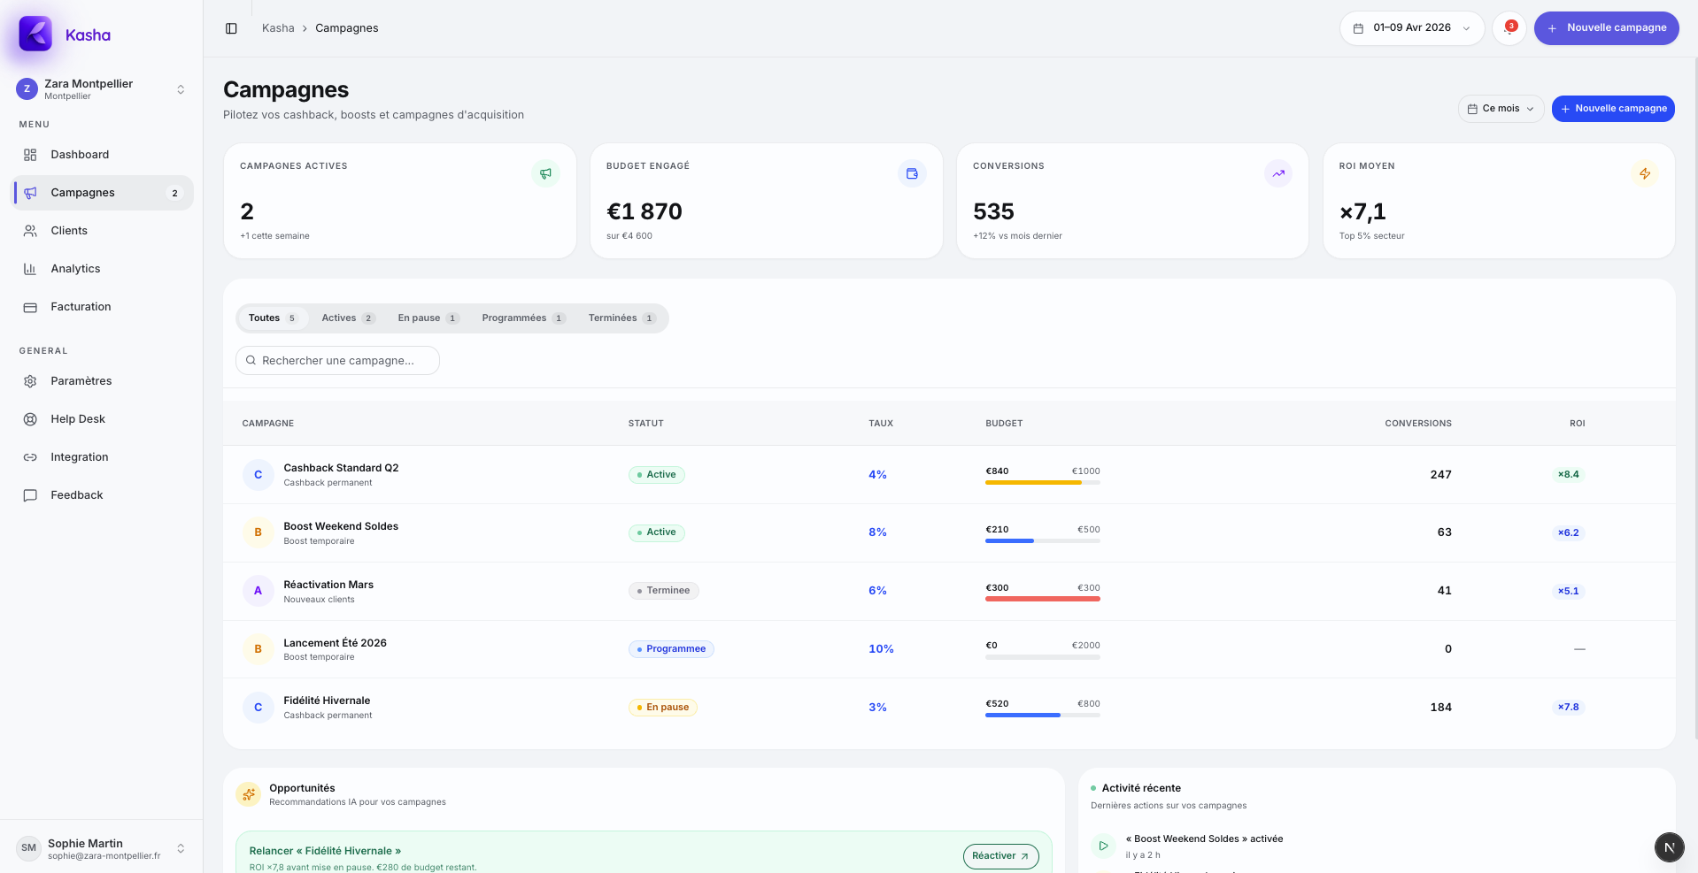
Task: Click the play icon beside Boost Weekend Soldes activity
Action: [1103, 846]
